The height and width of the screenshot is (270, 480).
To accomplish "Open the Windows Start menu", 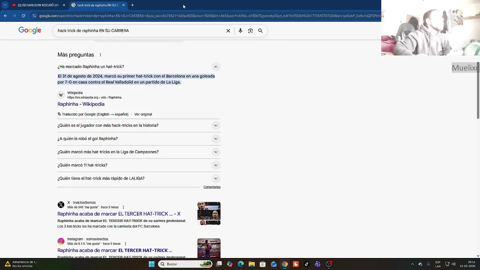I will point(151,264).
